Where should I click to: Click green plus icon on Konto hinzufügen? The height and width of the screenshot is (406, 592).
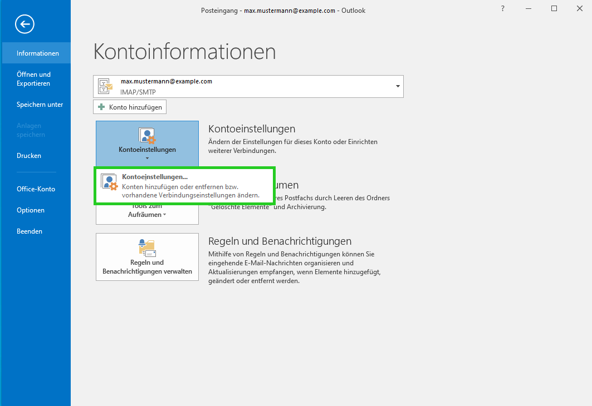click(x=101, y=107)
